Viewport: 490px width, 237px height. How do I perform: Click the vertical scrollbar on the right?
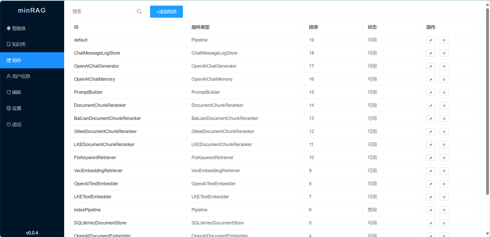(x=487, y=102)
